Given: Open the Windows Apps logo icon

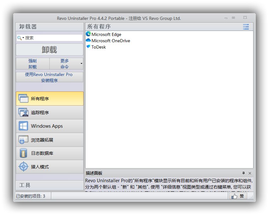Looking at the screenshot, I should coord(23,126).
